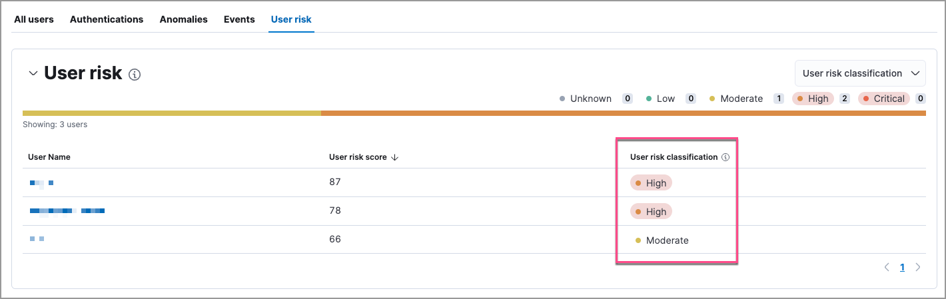
Task: Open the User risk classification dropdown
Action: point(860,73)
